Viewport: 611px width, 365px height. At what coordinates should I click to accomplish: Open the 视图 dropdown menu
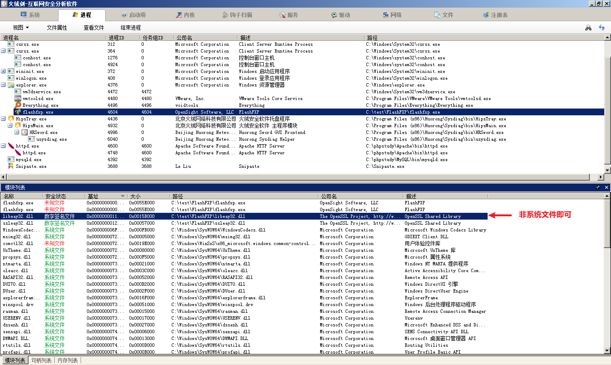click(21, 28)
